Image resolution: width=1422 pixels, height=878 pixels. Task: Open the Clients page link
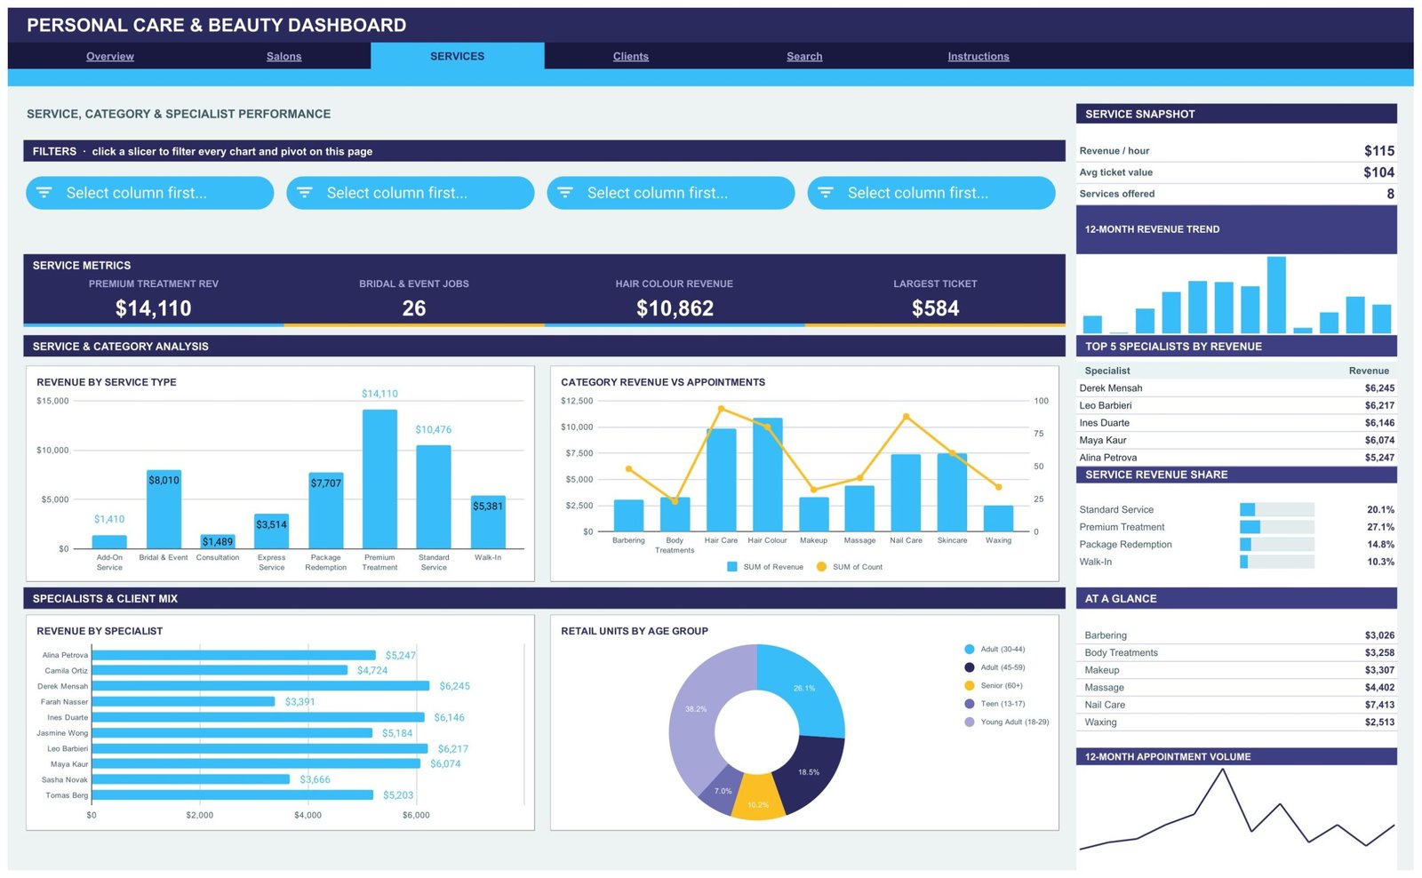pyautogui.click(x=631, y=56)
